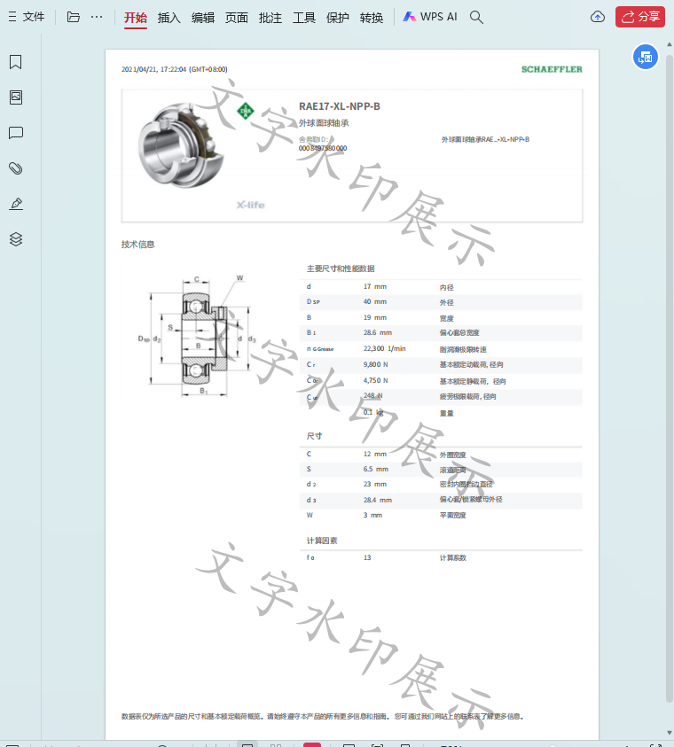Viewport: 674px width, 747px height.
Task: Switch to the 编辑 tab
Action: 203,18
